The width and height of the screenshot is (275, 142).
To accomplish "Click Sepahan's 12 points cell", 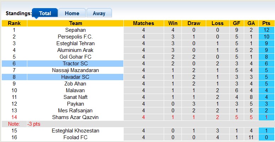I will click(x=265, y=30).
